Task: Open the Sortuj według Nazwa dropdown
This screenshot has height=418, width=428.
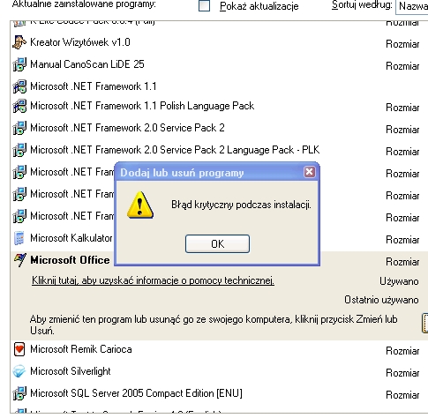Action: (x=412, y=6)
